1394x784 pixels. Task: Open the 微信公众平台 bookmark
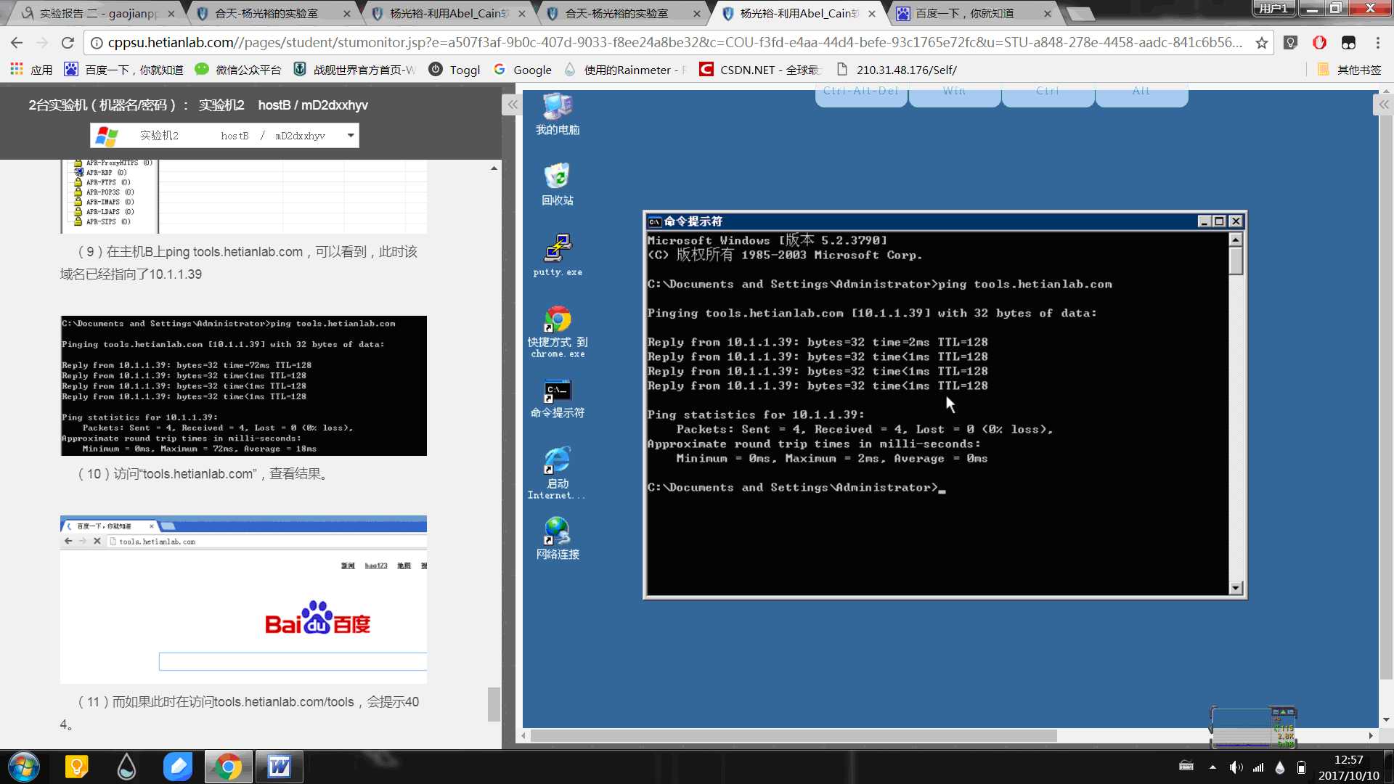pyautogui.click(x=238, y=70)
